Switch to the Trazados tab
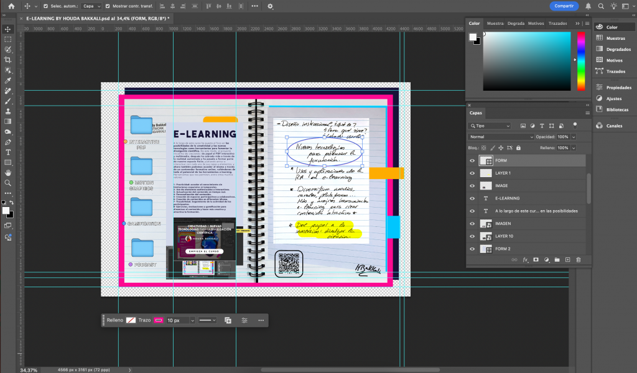Image resolution: width=637 pixels, height=373 pixels. (x=559, y=23)
